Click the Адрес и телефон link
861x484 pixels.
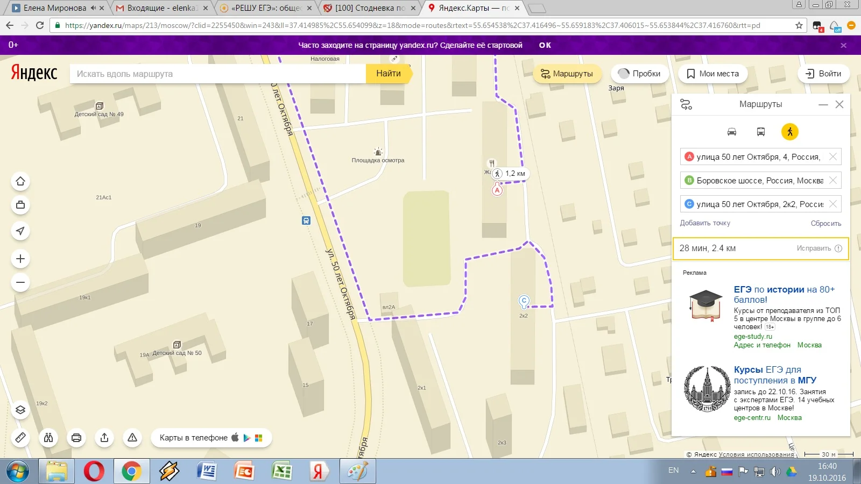point(762,345)
